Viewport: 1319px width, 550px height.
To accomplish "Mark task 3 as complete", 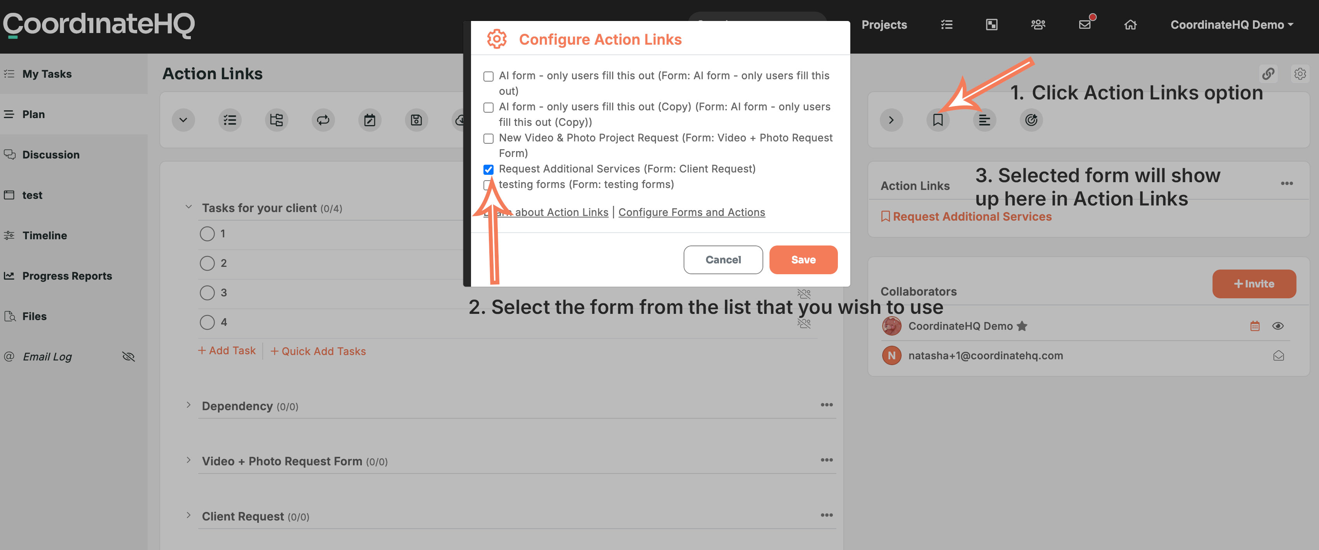I will [x=207, y=292].
